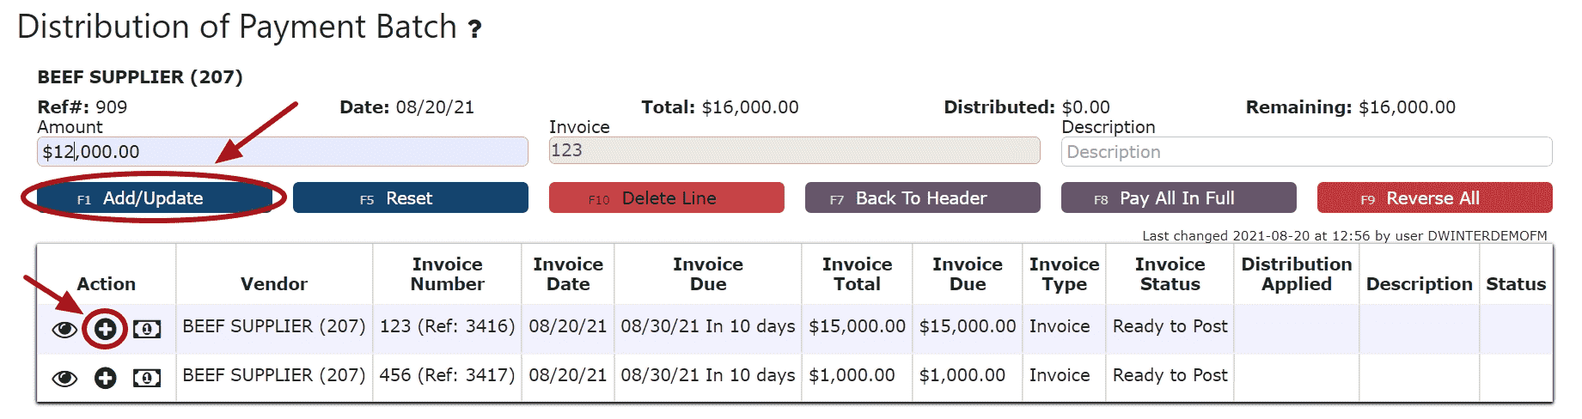Click the eye icon for invoice 123
The image size is (1582, 419).
pyautogui.click(x=64, y=330)
